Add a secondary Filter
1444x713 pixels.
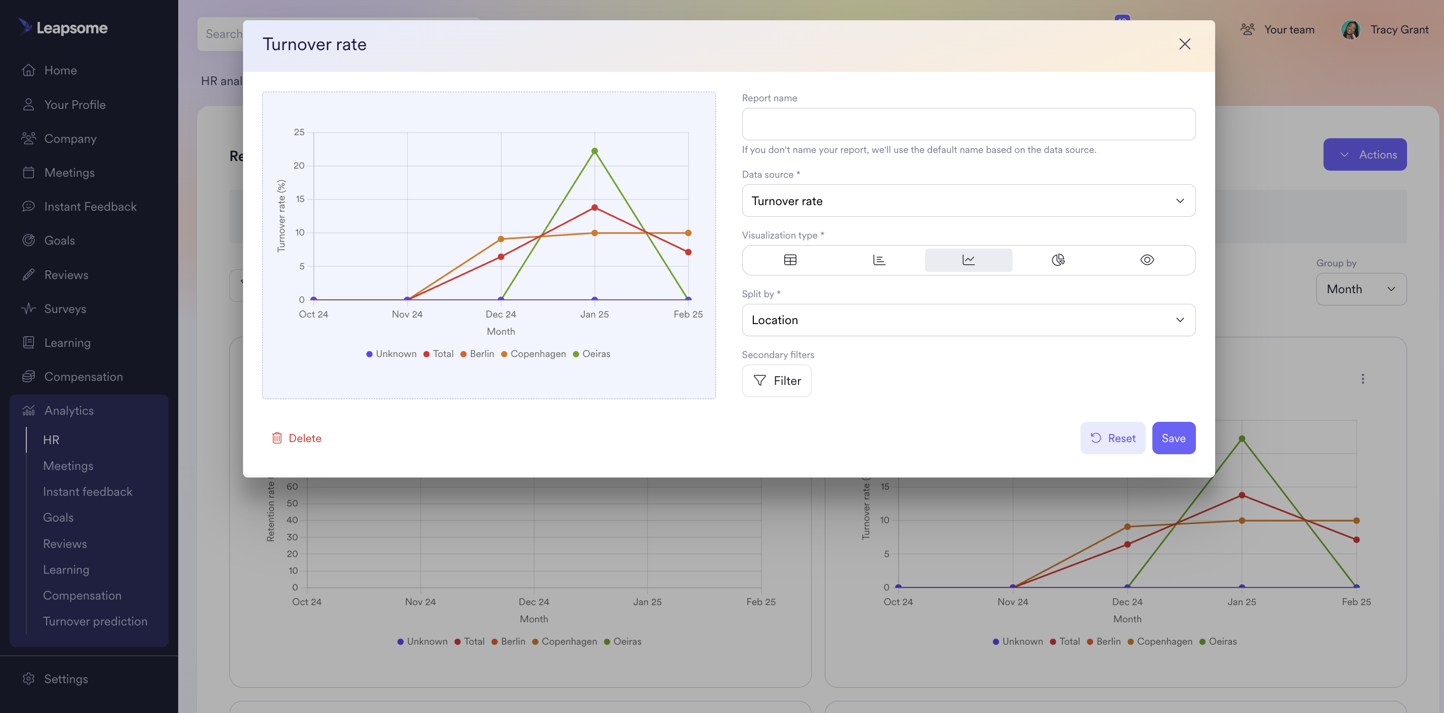pyautogui.click(x=776, y=381)
